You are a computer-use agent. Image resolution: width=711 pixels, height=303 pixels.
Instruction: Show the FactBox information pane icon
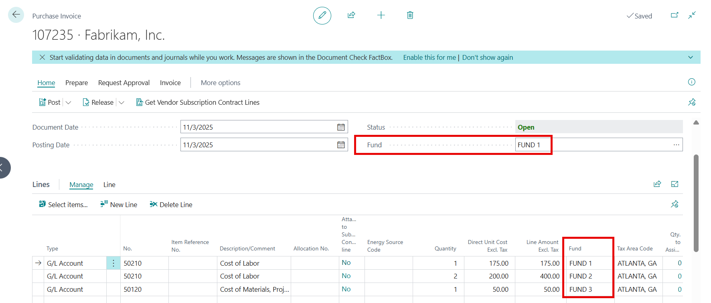[x=691, y=82]
